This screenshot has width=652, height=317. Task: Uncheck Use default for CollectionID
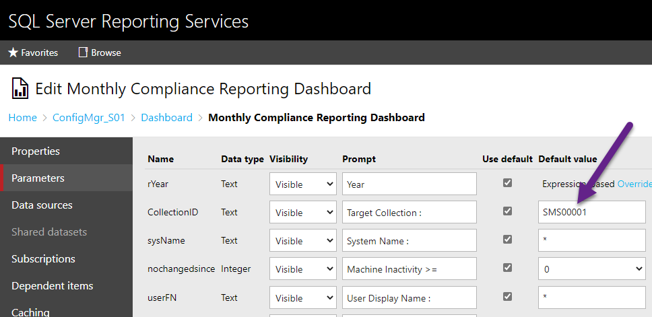click(x=507, y=211)
